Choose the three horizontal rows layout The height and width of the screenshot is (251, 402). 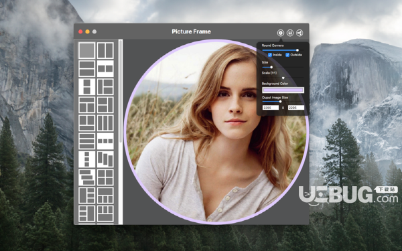tap(86, 141)
